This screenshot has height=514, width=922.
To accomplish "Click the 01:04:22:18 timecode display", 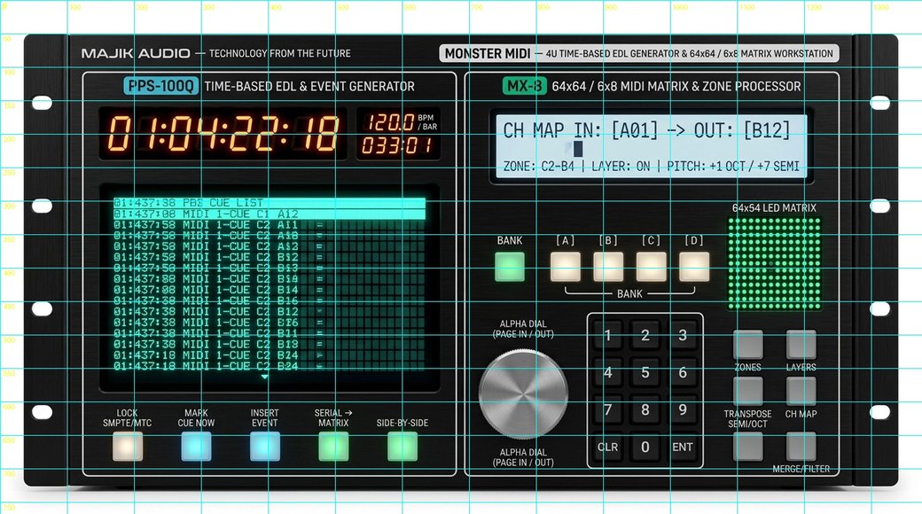I will 223,134.
